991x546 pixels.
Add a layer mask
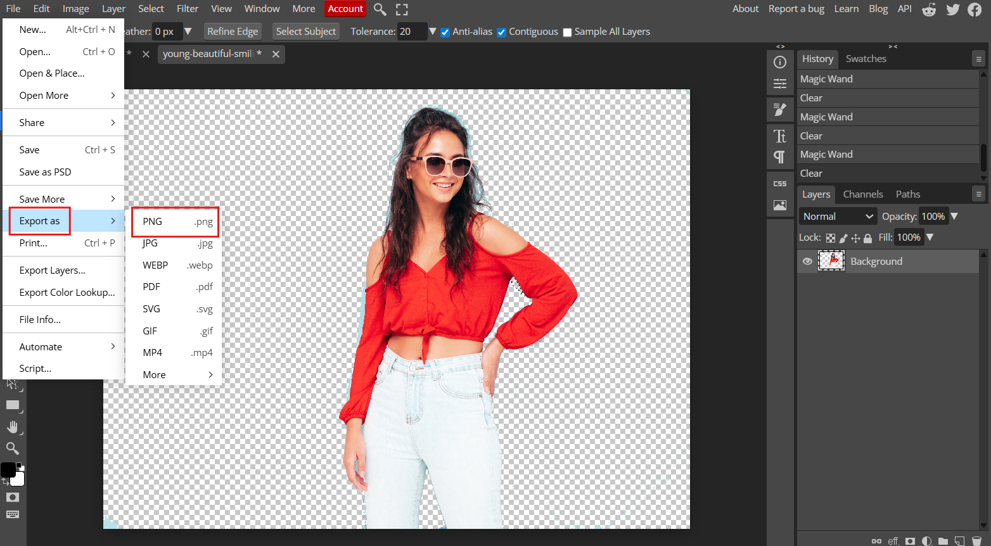(910, 540)
